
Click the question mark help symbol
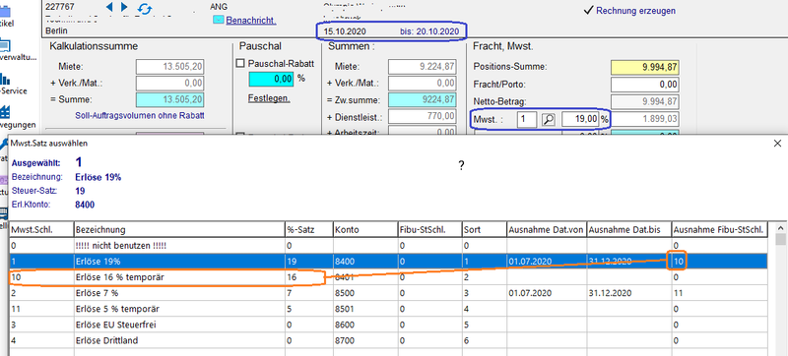pyautogui.click(x=461, y=166)
